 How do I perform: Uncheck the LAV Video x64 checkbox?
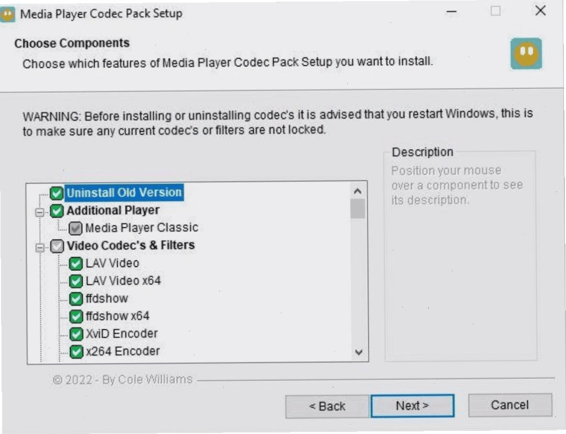coord(76,281)
